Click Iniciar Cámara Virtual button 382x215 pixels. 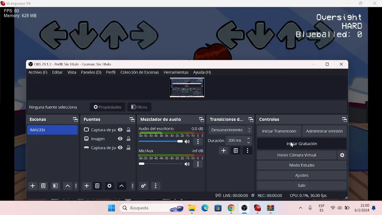click(x=297, y=155)
